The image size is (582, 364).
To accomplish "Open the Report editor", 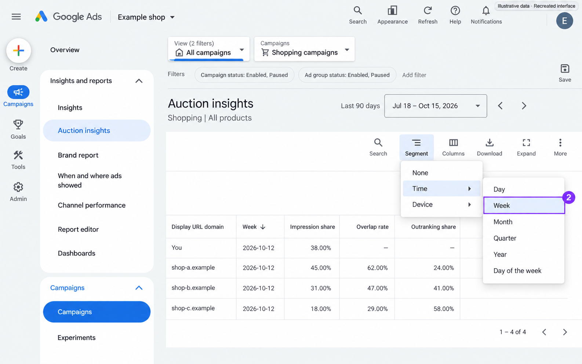I will pos(78,229).
